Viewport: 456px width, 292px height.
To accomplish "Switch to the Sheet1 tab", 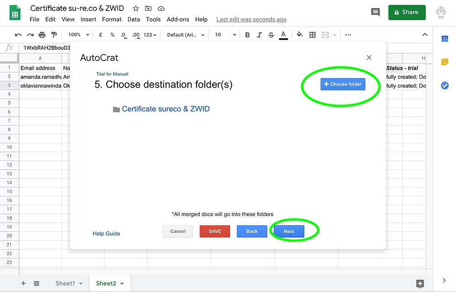I will pyautogui.click(x=65, y=283).
